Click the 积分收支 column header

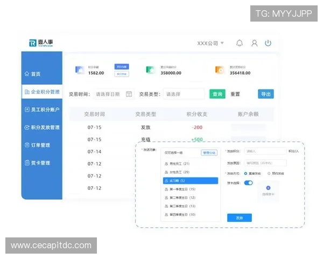[197, 114]
